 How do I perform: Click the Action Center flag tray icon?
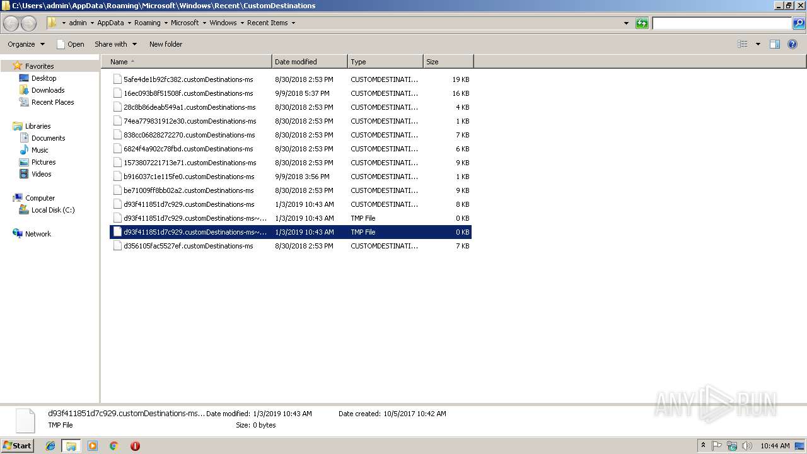point(717,446)
